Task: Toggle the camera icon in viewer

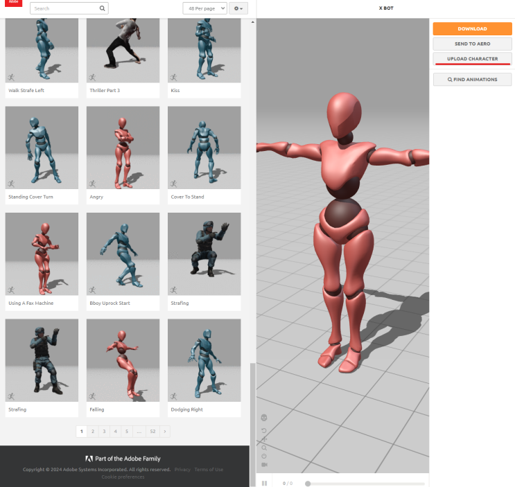Action: click(x=264, y=465)
